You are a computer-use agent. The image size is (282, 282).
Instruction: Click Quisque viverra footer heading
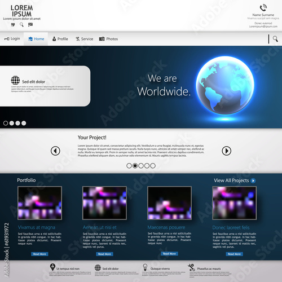coord(160,269)
